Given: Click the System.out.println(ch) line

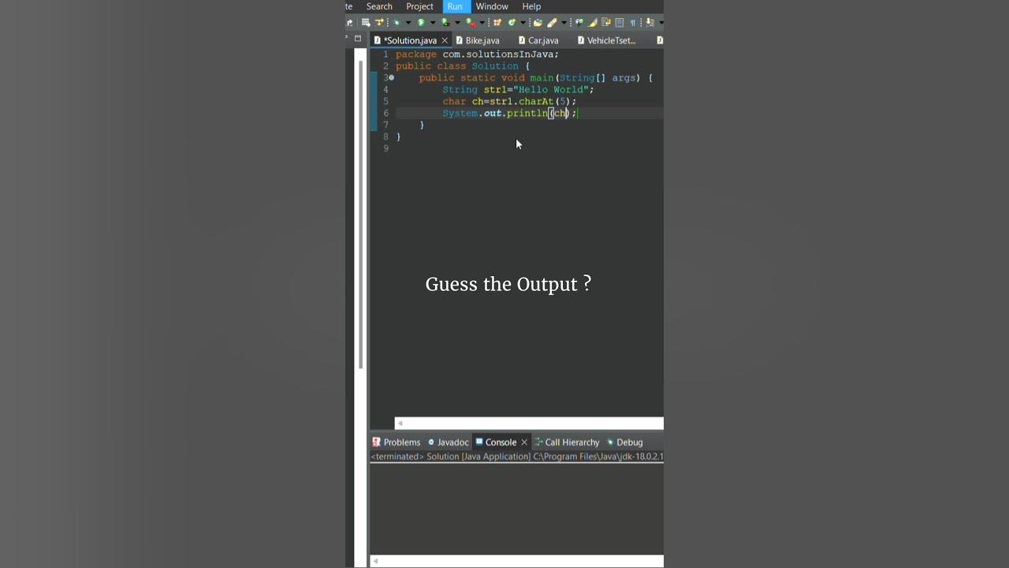Looking at the screenshot, I should click(x=510, y=114).
